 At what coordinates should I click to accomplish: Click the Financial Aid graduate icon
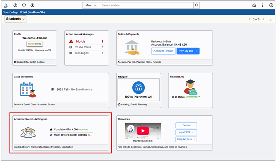point(190,87)
